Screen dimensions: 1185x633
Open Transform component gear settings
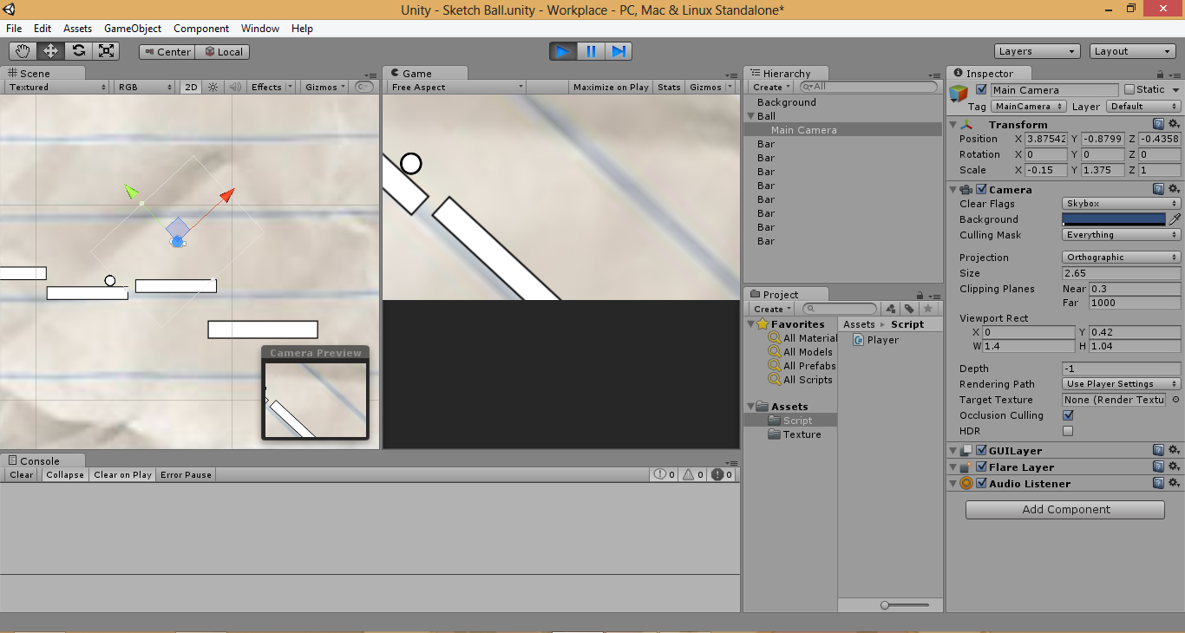(x=1174, y=124)
